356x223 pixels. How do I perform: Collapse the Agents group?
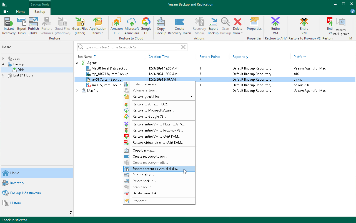[x=77, y=63]
